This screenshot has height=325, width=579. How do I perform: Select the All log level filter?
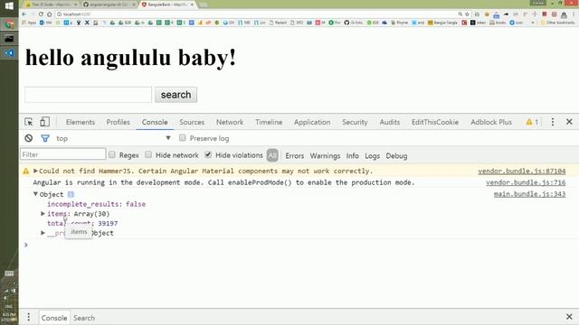tap(272, 155)
